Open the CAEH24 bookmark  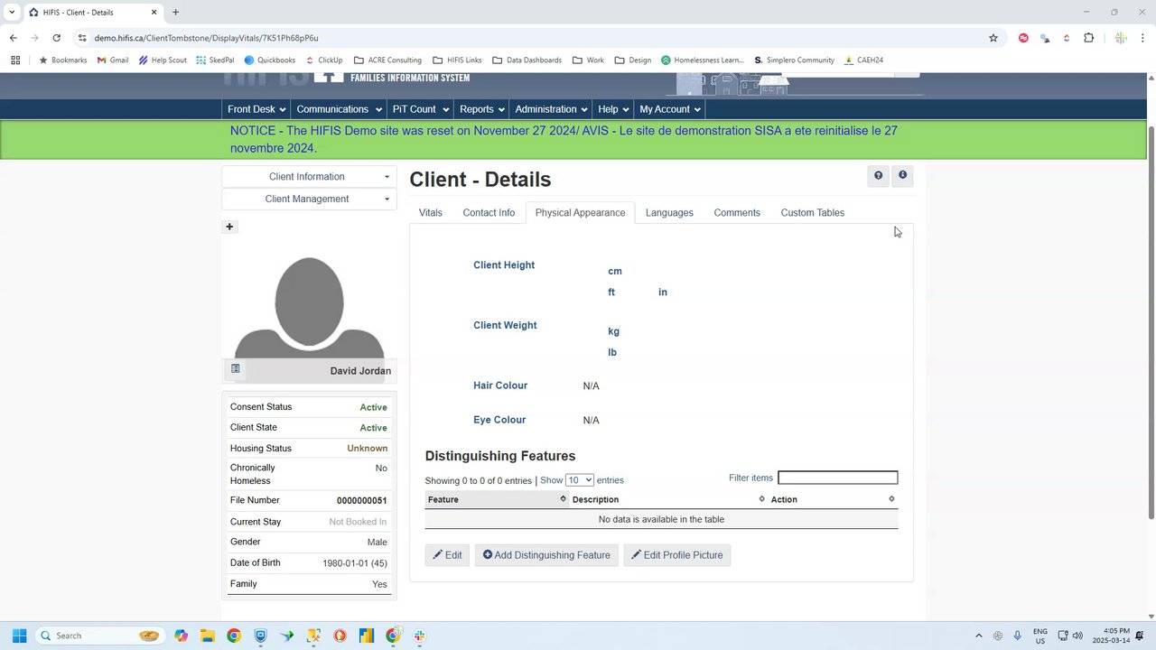[x=863, y=60]
